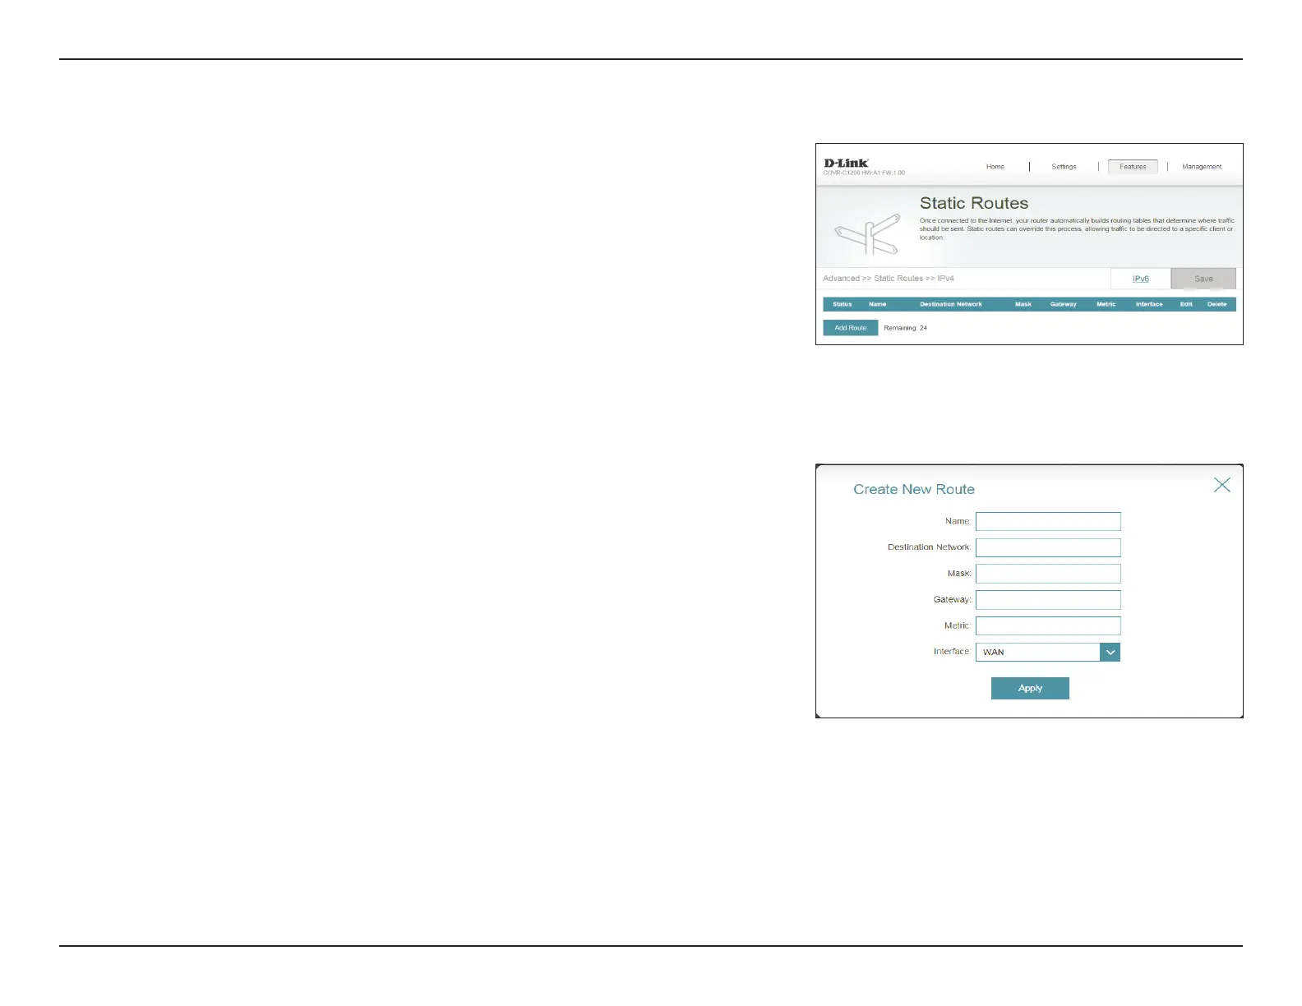Viewport: 1302px width, 1006px height.
Task: Open the Settings menu tab
Action: (x=1064, y=167)
